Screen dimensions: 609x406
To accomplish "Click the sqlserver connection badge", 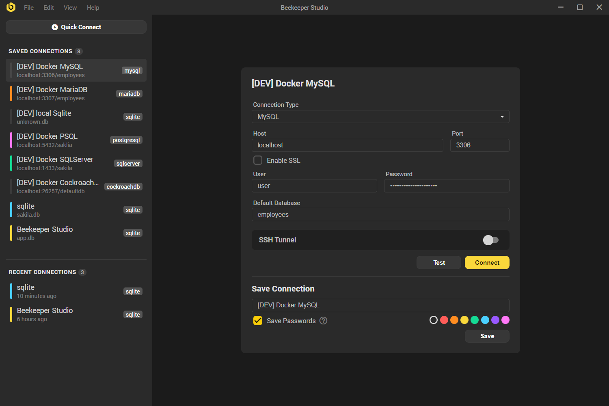I will 128,164.
